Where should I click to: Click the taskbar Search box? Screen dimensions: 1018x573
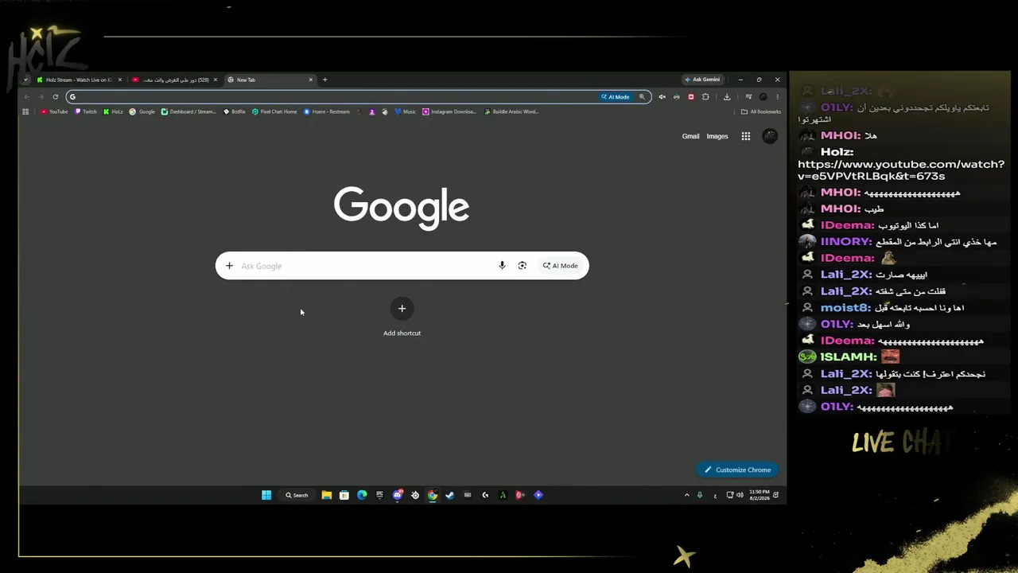[297, 495]
